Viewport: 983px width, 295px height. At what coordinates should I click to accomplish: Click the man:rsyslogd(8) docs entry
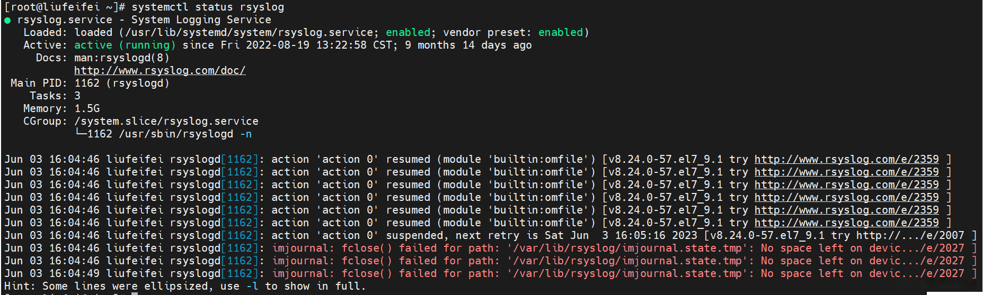coord(121,58)
